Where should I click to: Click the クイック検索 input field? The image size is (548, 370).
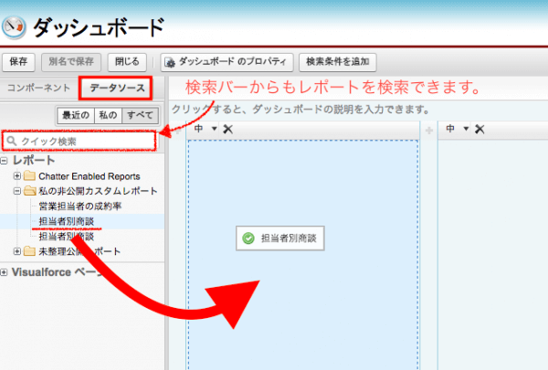click(x=79, y=141)
